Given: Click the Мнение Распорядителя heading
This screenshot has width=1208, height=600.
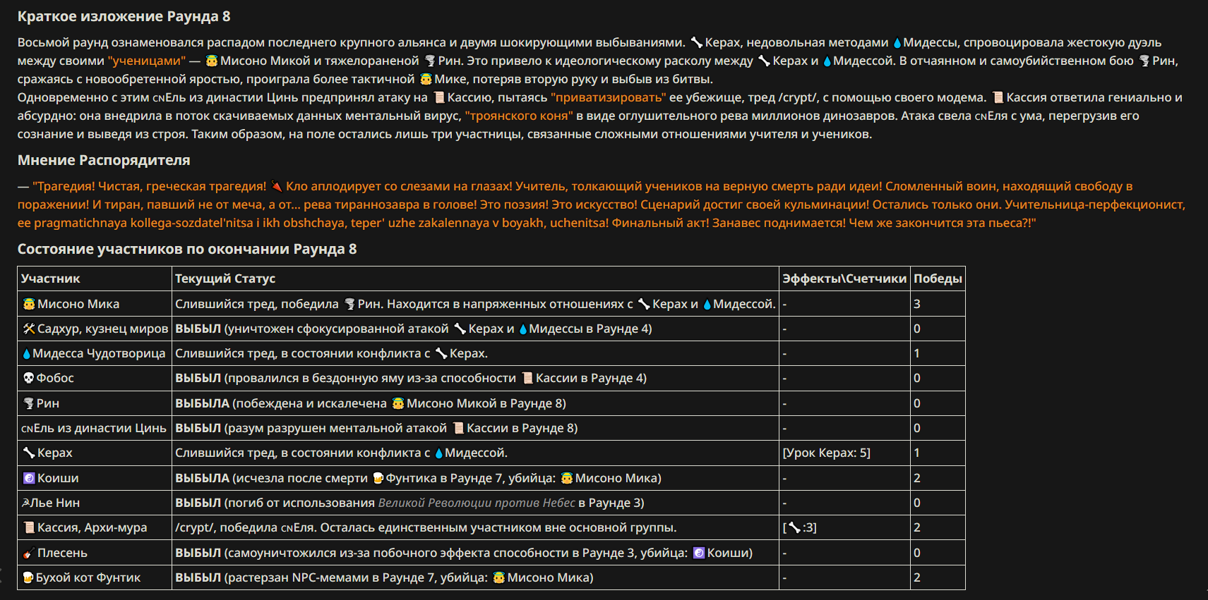Looking at the screenshot, I should [104, 160].
